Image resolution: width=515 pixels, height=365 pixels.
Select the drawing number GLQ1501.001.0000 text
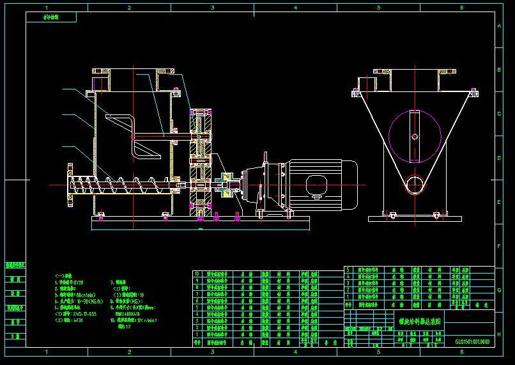click(x=472, y=342)
